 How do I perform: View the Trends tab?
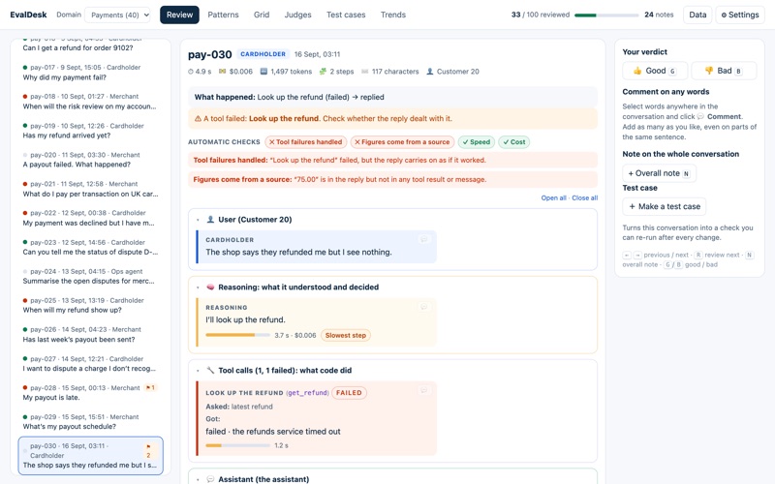pyautogui.click(x=393, y=15)
